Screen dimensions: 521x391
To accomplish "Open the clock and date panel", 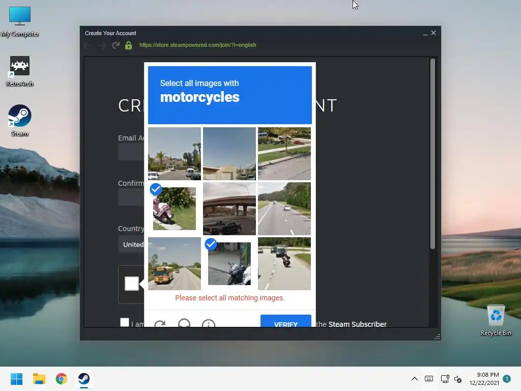I will (484, 379).
